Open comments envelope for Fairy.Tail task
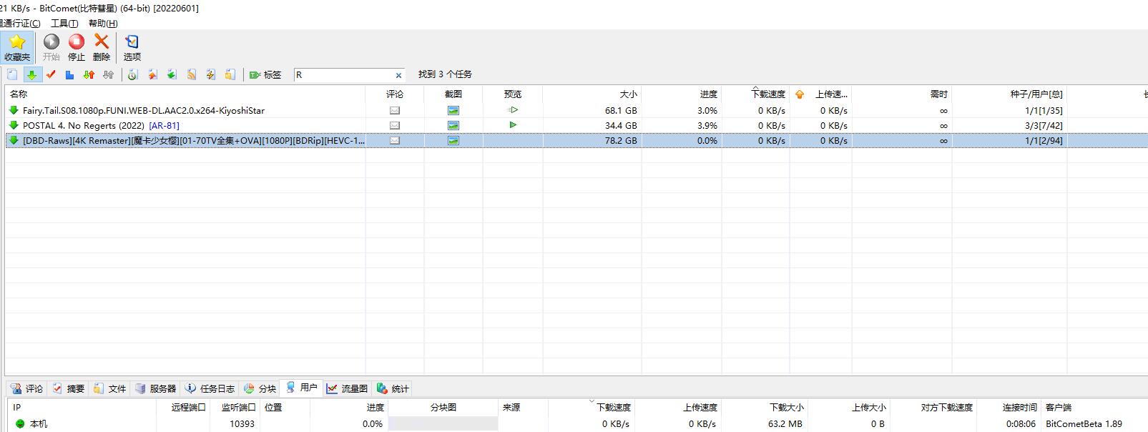The image size is (1148, 432). coord(394,110)
